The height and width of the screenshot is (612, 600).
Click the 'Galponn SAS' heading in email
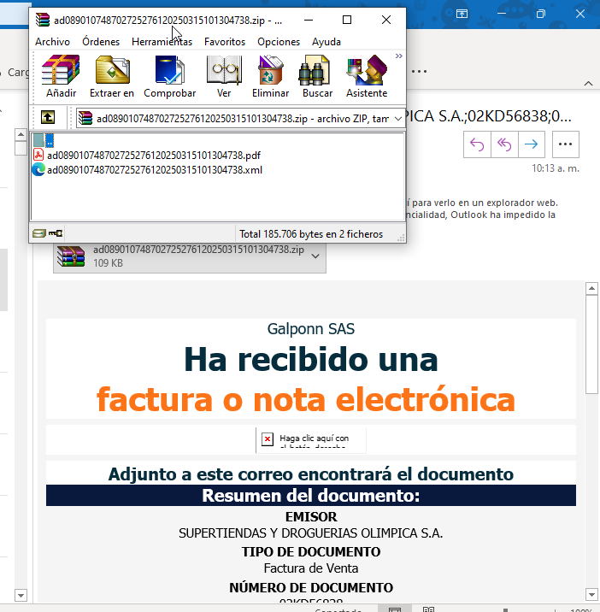point(311,329)
